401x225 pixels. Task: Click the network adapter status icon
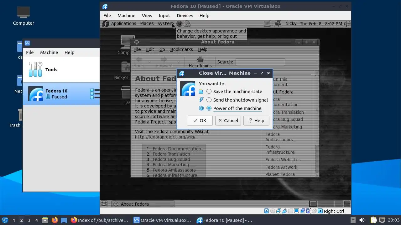(279, 211)
